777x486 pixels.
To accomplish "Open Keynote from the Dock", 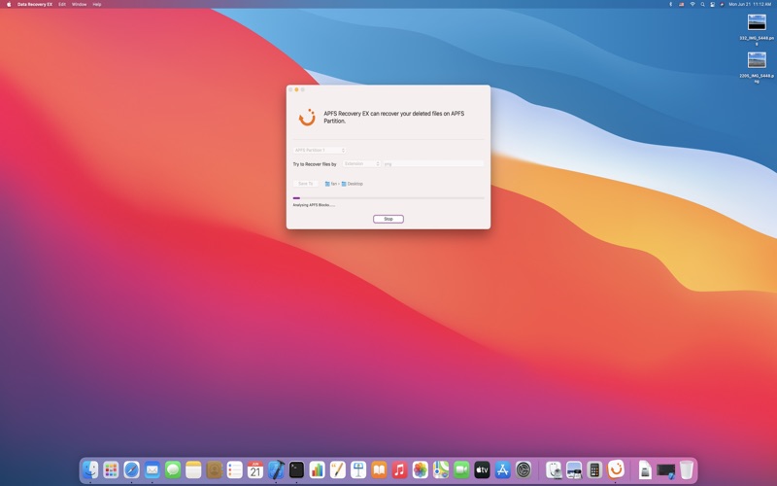I will tap(358, 469).
